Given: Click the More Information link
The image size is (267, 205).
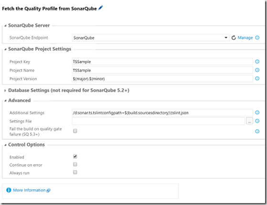Looking at the screenshot, I should click(x=29, y=190).
